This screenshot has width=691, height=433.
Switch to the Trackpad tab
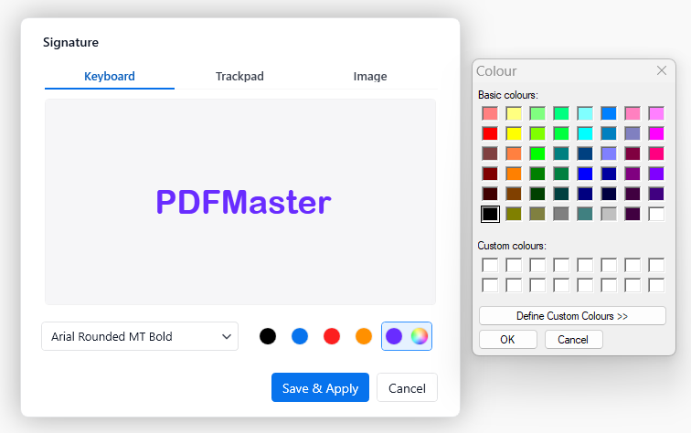pyautogui.click(x=239, y=77)
